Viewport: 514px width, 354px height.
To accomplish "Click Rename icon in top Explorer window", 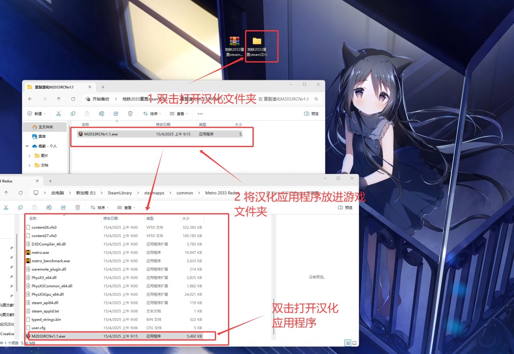I will [102, 114].
